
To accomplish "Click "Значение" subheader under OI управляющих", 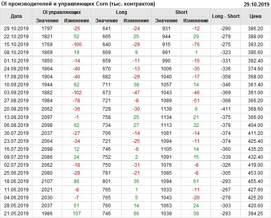I will [x=47, y=21].
